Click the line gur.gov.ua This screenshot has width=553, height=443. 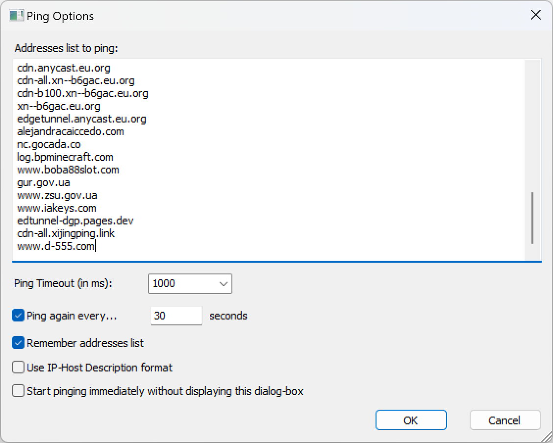[x=43, y=182]
